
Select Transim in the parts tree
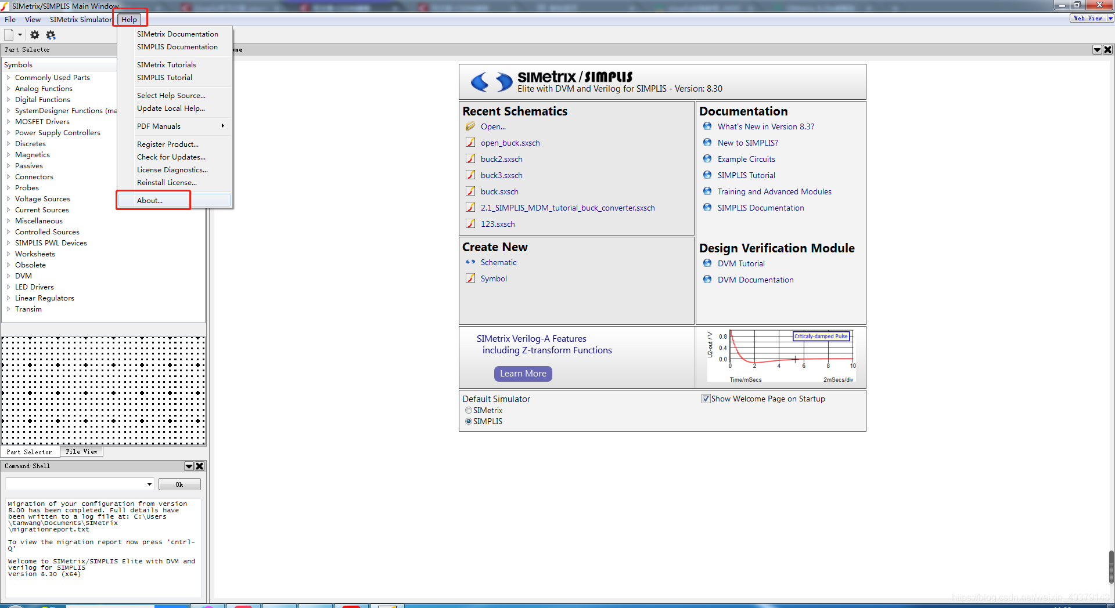click(x=28, y=309)
